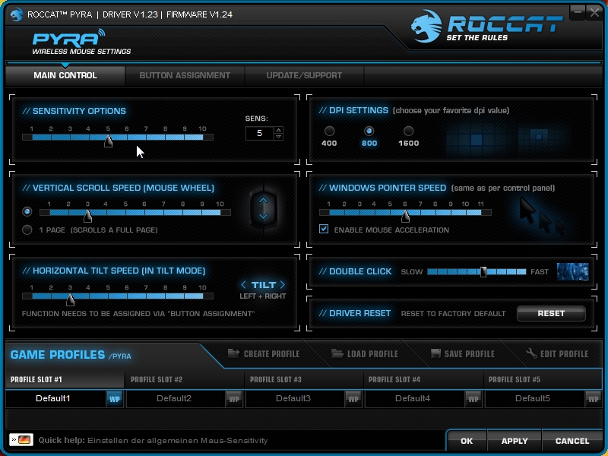Screen dimensions: 608x456
Task: Click the horizontal tilt speed slider handle
Action: [x=70, y=299]
